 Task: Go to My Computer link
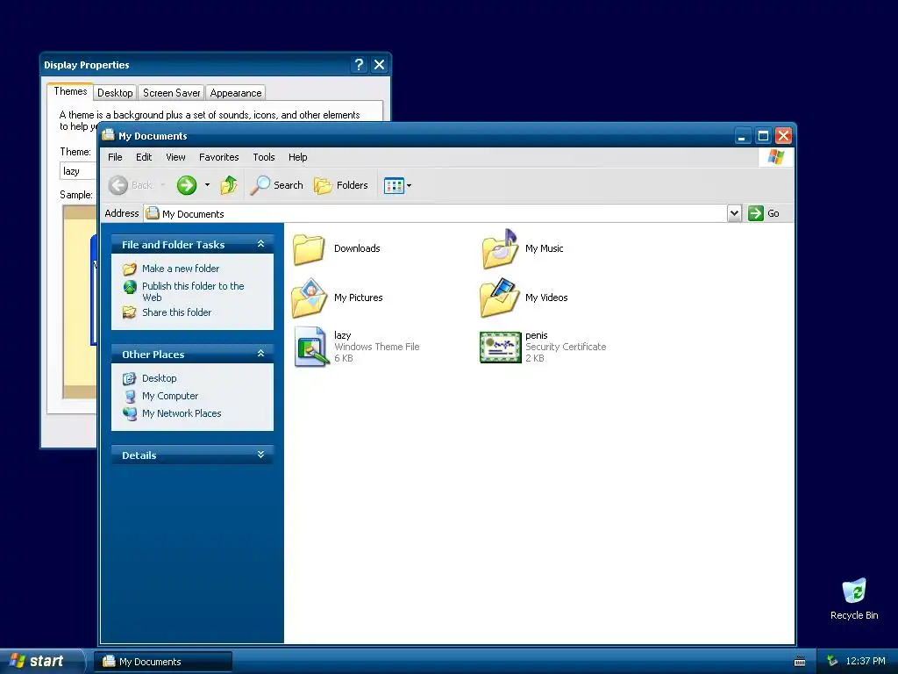[170, 396]
